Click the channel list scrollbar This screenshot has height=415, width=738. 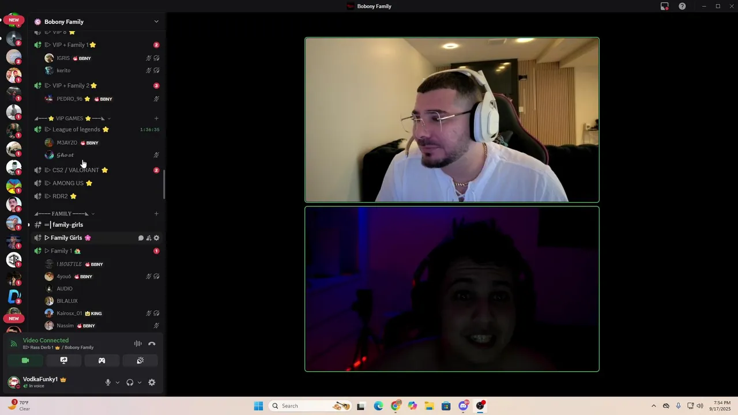point(164,184)
